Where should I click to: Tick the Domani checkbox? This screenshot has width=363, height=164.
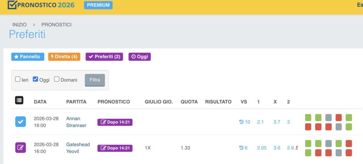pos(57,79)
